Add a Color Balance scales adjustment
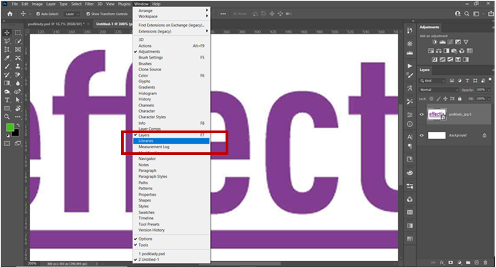This screenshot has height=267, width=496. tap(439, 51)
